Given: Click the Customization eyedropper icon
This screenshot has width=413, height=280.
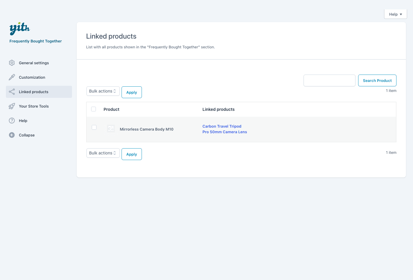Looking at the screenshot, I should pos(12,77).
